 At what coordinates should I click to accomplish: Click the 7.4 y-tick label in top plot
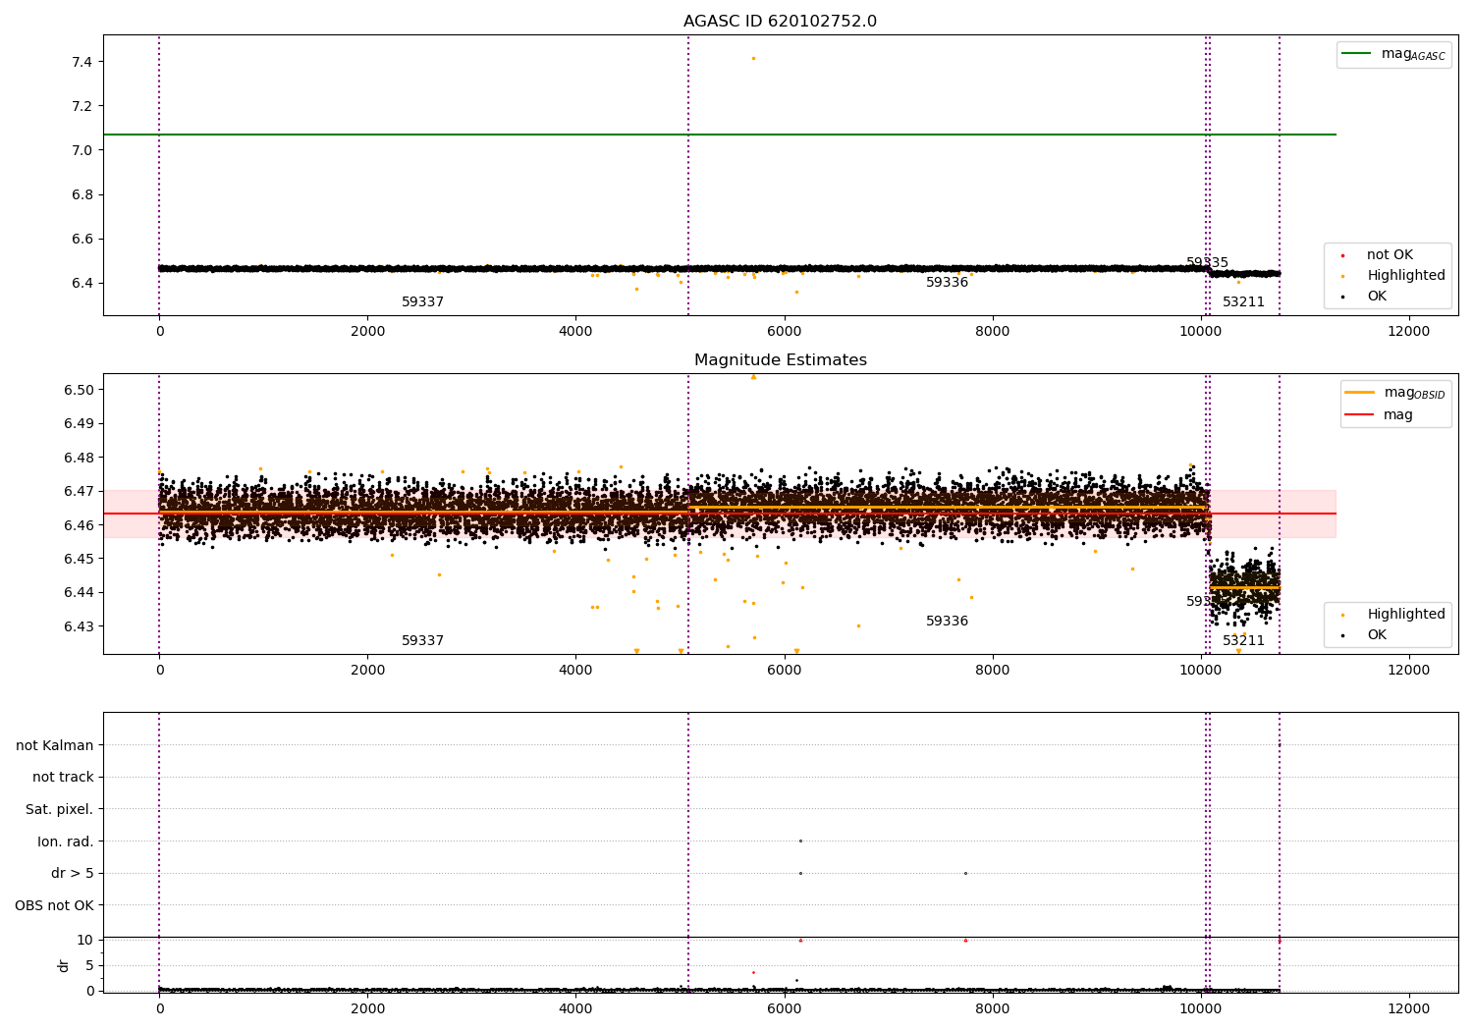tap(82, 62)
